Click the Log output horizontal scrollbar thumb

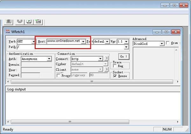(70, 122)
